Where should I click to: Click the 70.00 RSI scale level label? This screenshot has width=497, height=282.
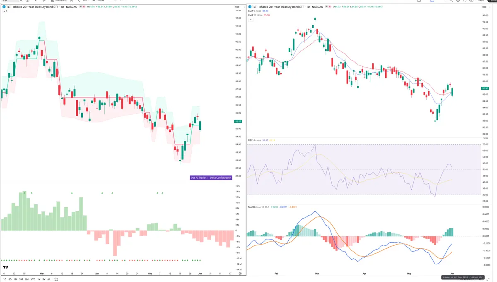485,144
